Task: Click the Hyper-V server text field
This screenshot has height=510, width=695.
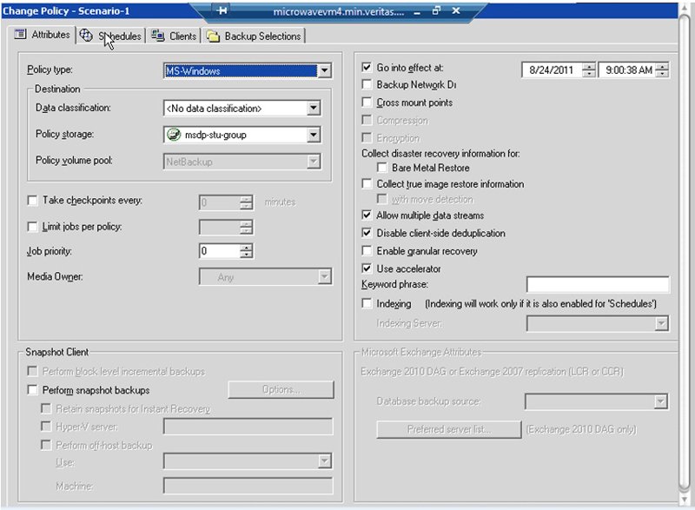Action: [248, 427]
